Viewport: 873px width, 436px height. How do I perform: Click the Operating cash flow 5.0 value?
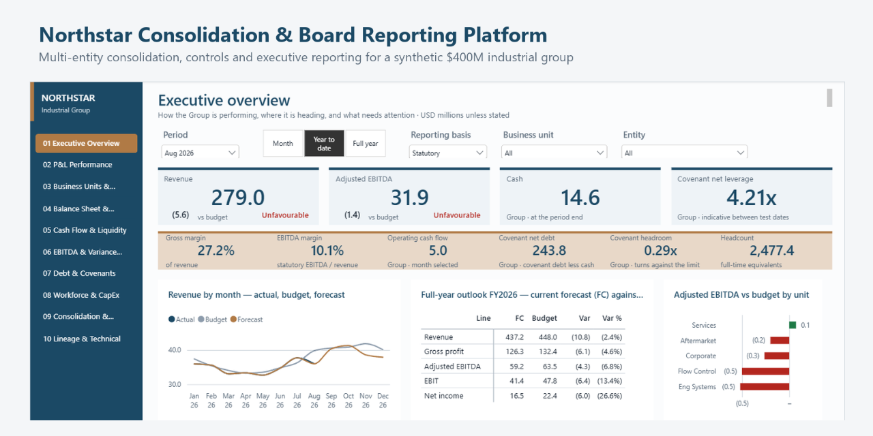point(438,251)
